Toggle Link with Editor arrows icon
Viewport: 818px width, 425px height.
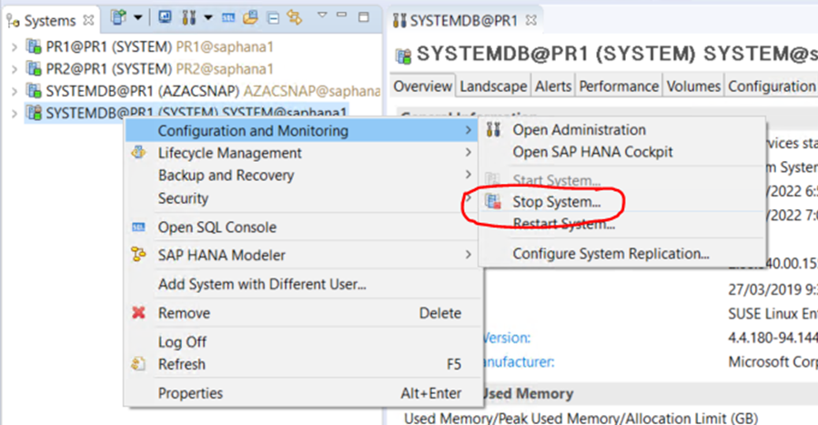(294, 17)
